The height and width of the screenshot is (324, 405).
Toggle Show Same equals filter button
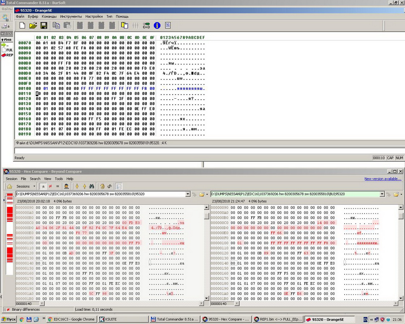[x=57, y=186]
